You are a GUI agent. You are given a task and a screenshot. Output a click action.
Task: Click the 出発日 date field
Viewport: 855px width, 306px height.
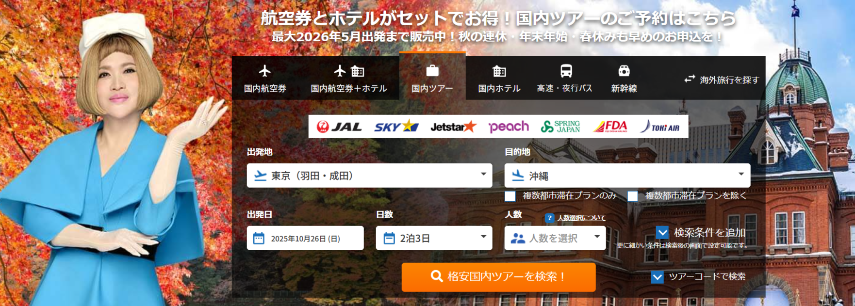(x=305, y=238)
